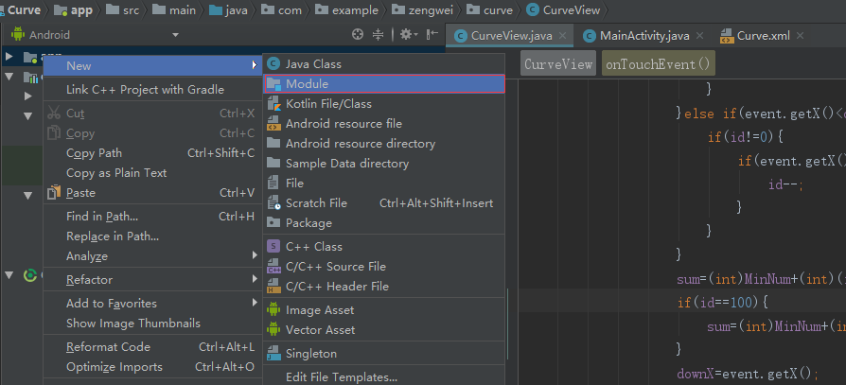Expand the app module tree node

coord(9,56)
